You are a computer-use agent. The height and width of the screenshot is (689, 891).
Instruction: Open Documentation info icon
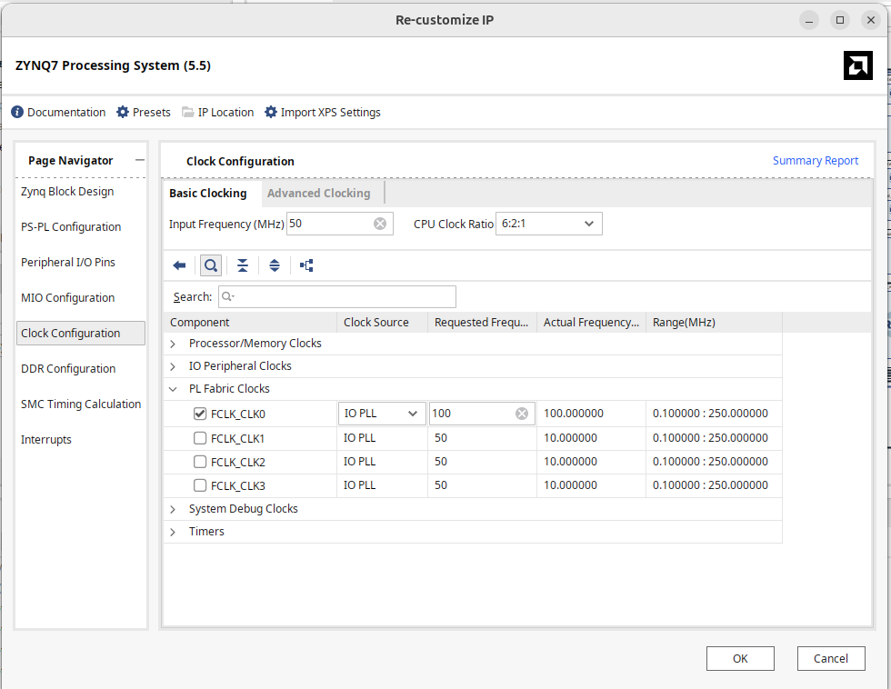point(17,113)
